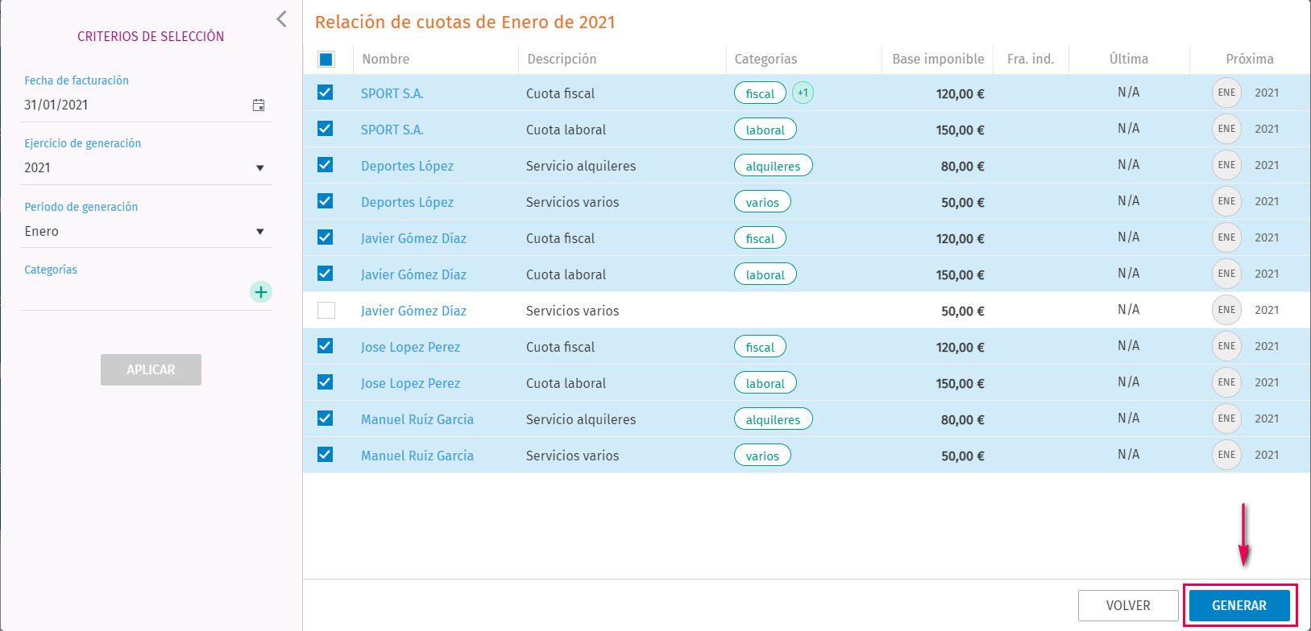Click ENE badge in Deportes López Servicio alquileres row
1311x631 pixels.
pos(1226,165)
